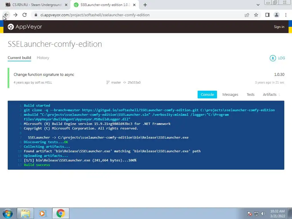
Task: Click the network tray icon
Action: pyautogui.click(x=256, y=214)
